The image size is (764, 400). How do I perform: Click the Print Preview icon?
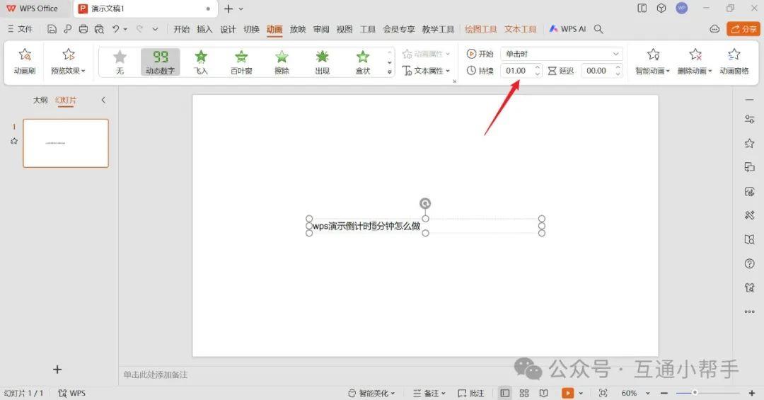click(x=99, y=29)
